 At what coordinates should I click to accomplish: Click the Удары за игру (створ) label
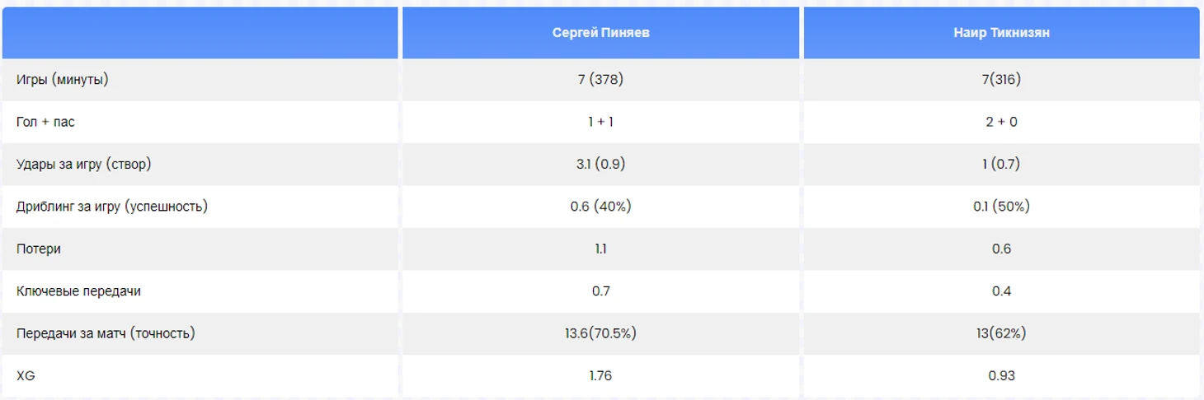84,164
